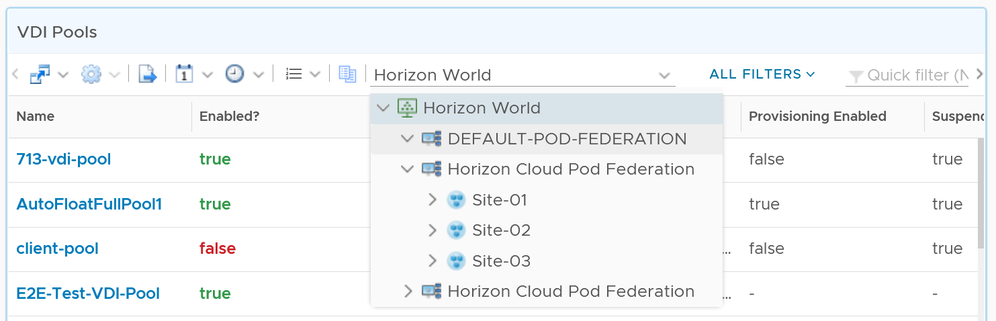Click Provisioning Enabled true for AutoFloatFullPool1
This screenshot has height=321, width=996.
click(764, 204)
